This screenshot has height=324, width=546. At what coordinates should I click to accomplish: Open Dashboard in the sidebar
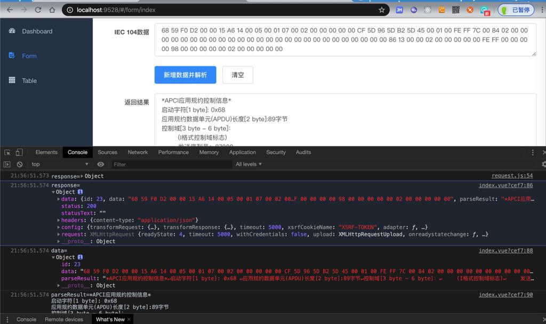click(37, 31)
